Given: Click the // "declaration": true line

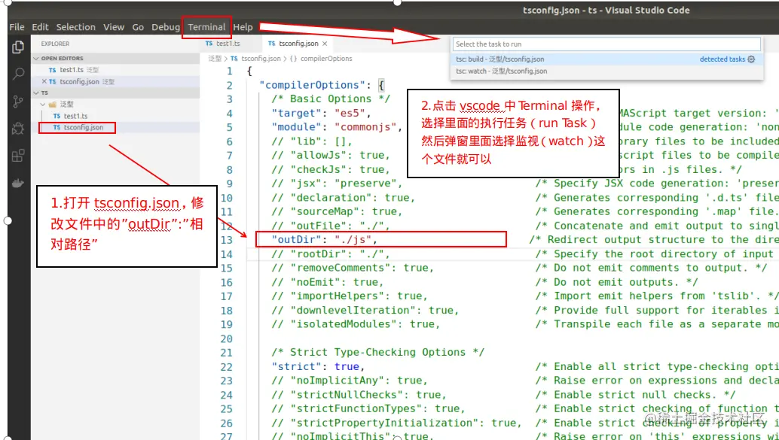Looking at the screenshot, I should [344, 197].
